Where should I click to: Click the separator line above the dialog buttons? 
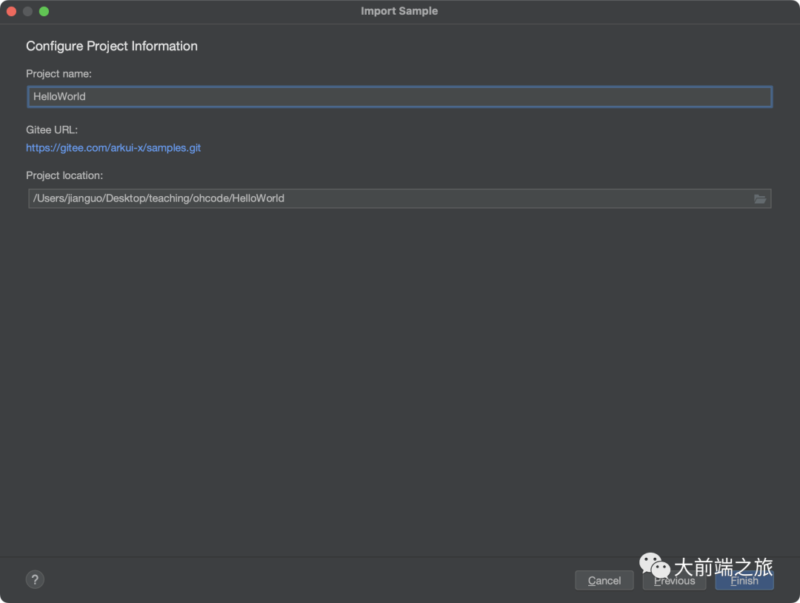pos(400,557)
